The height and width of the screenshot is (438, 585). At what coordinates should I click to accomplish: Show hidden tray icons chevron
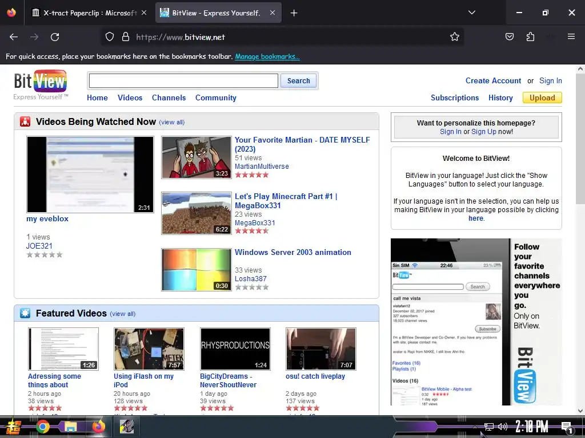tap(475, 427)
